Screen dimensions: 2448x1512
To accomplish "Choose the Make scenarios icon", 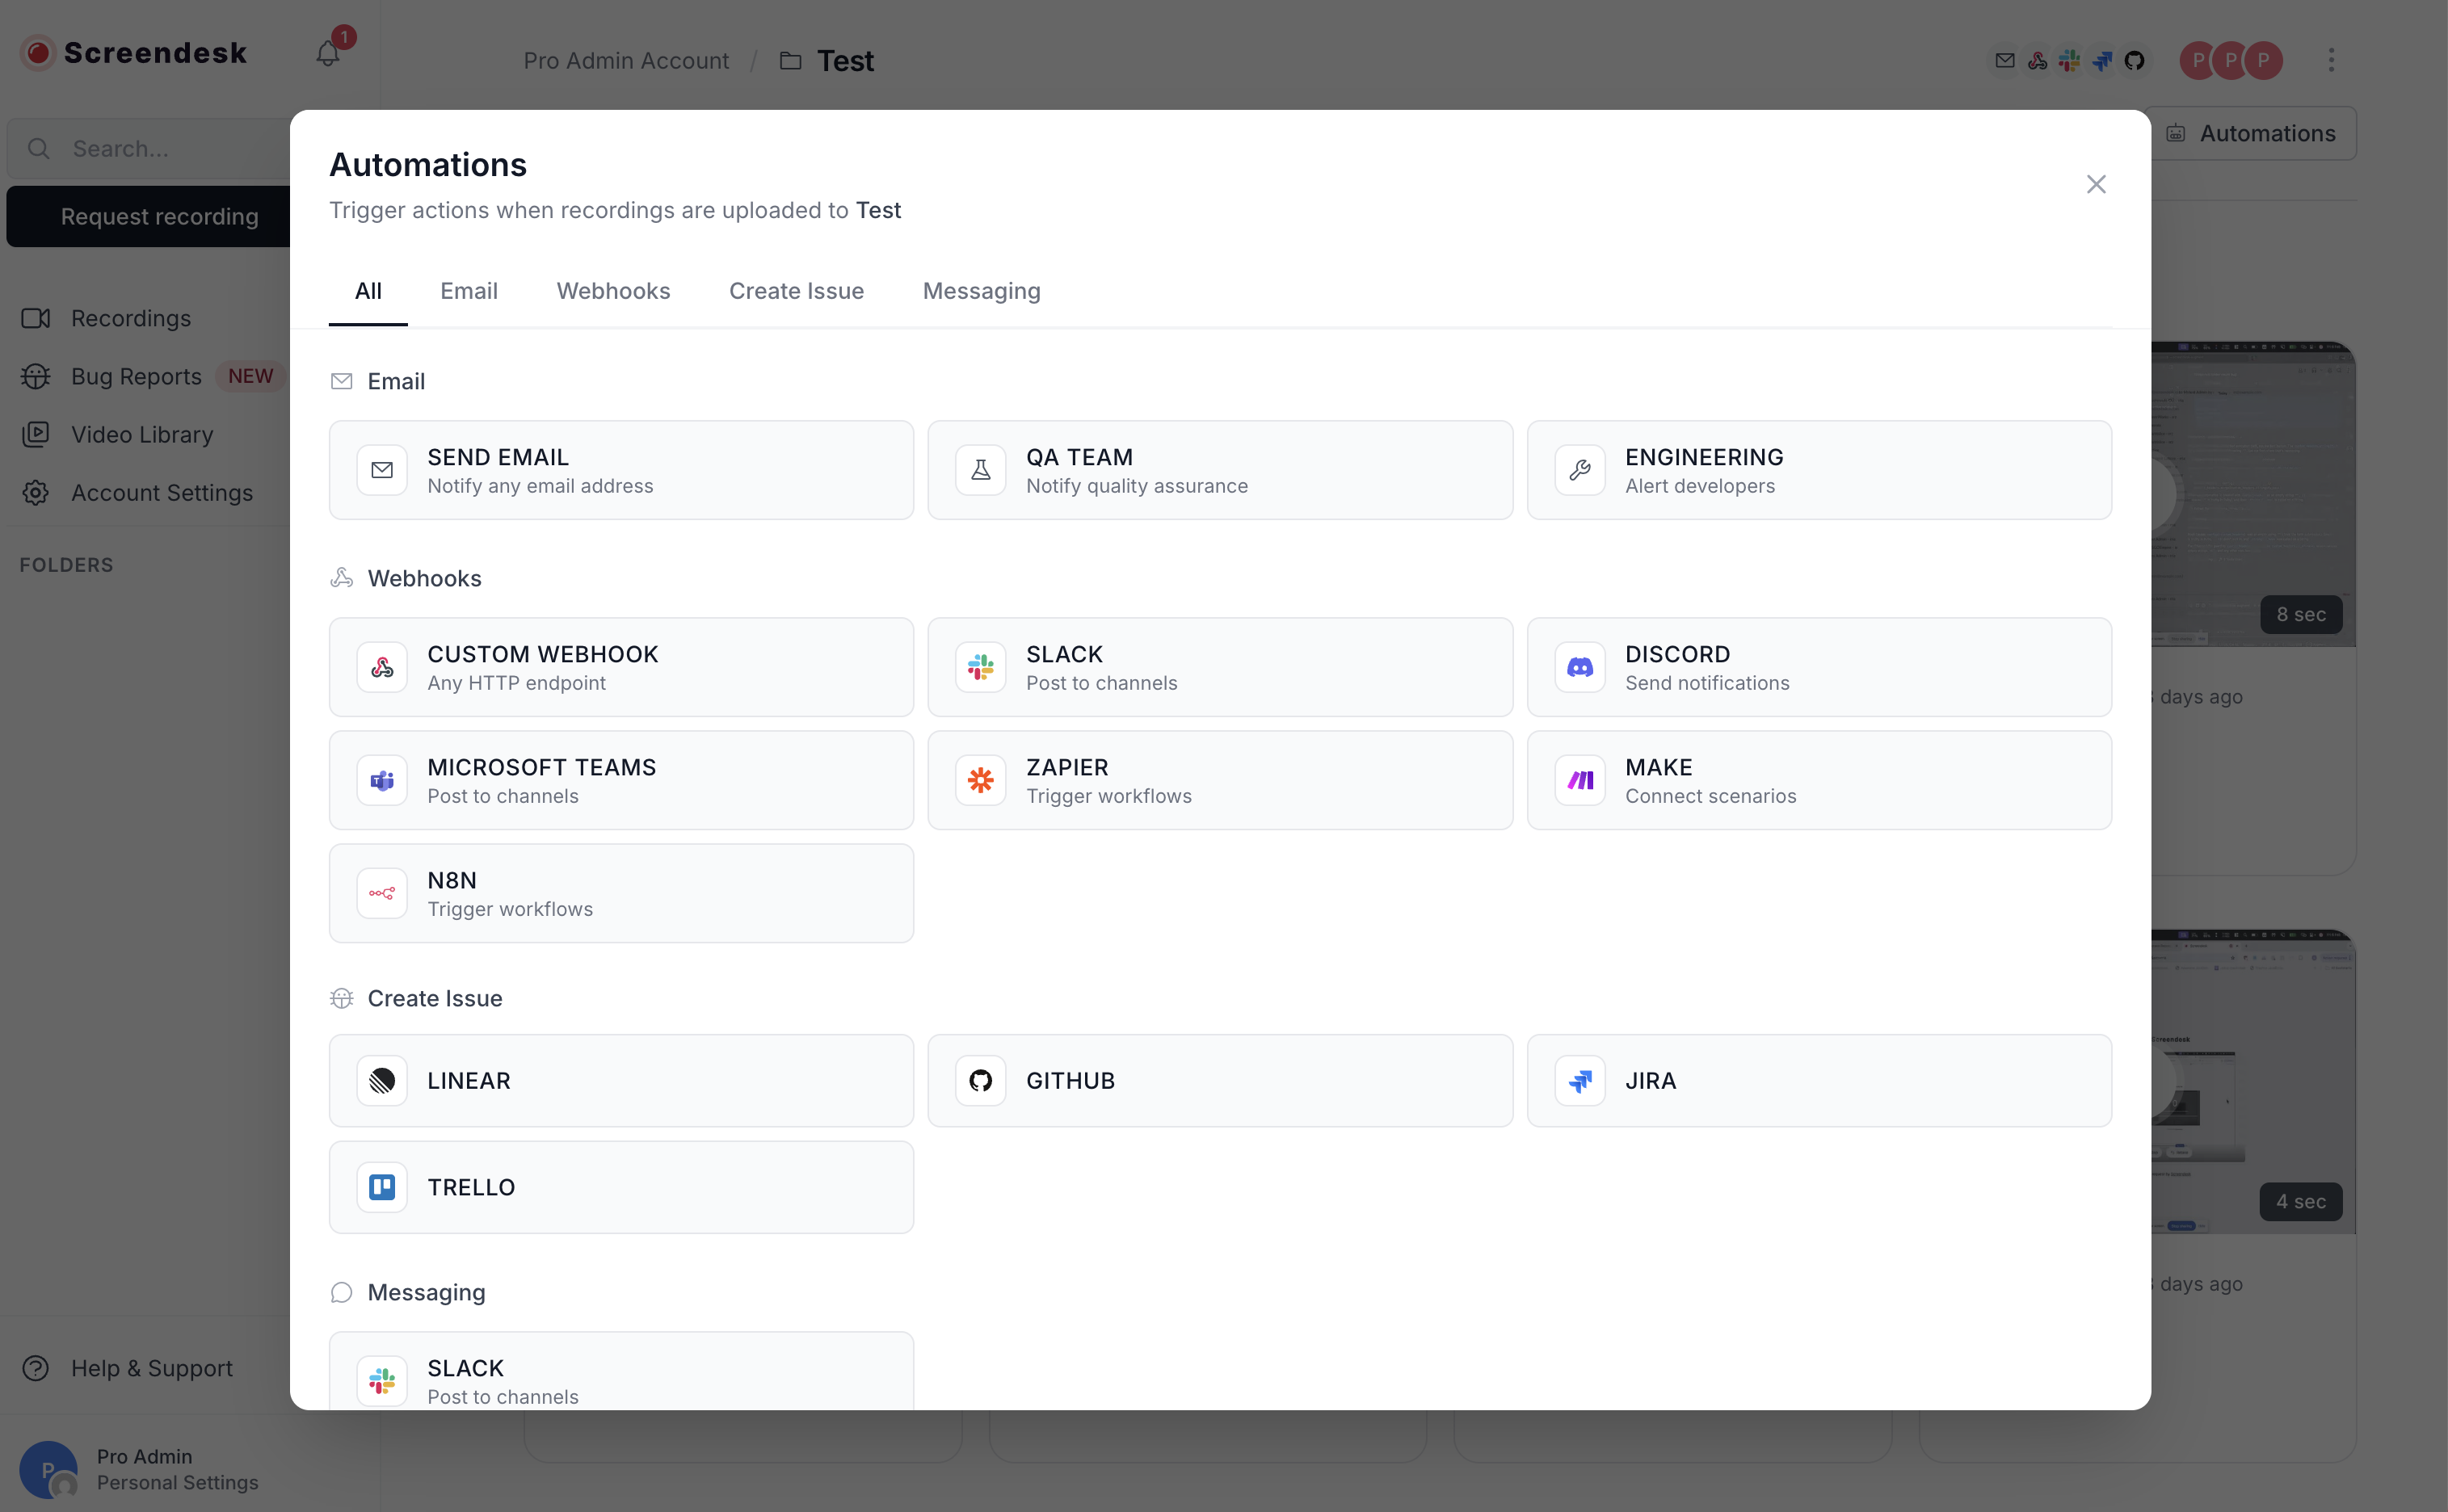I will 1579,780.
